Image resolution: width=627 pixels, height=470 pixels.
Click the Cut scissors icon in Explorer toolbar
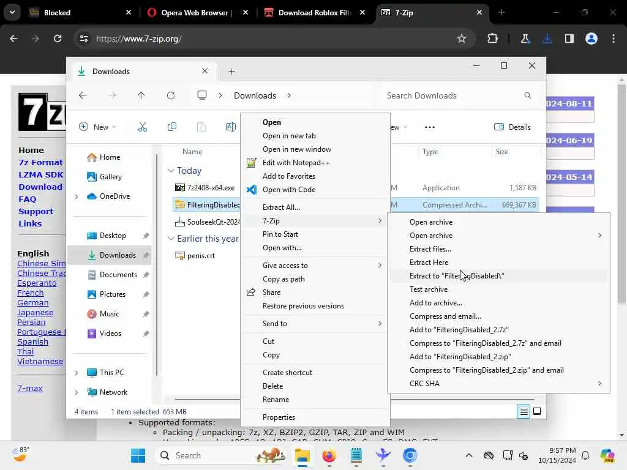[142, 127]
